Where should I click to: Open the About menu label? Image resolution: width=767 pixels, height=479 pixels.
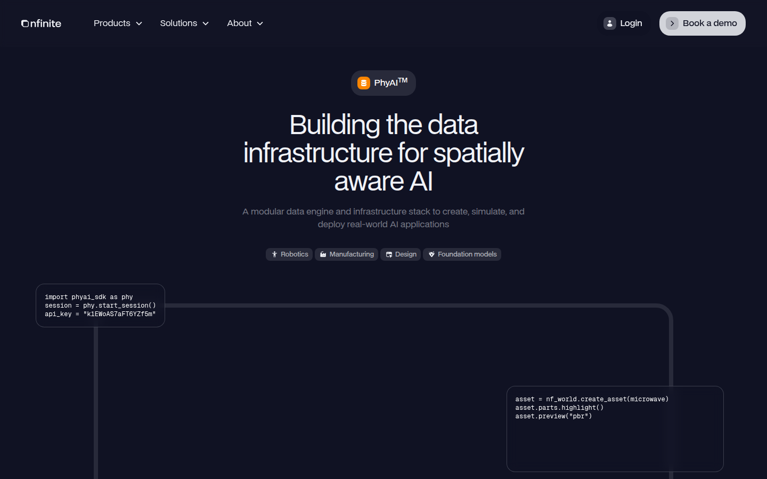pos(239,23)
